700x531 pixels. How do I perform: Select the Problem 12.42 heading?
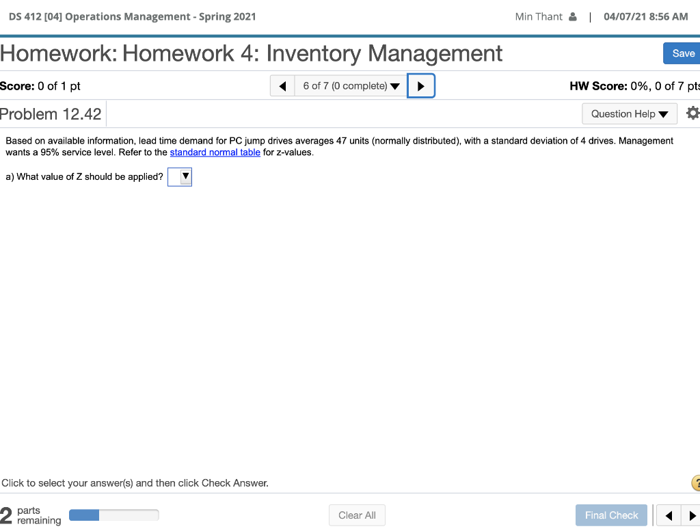pos(51,113)
